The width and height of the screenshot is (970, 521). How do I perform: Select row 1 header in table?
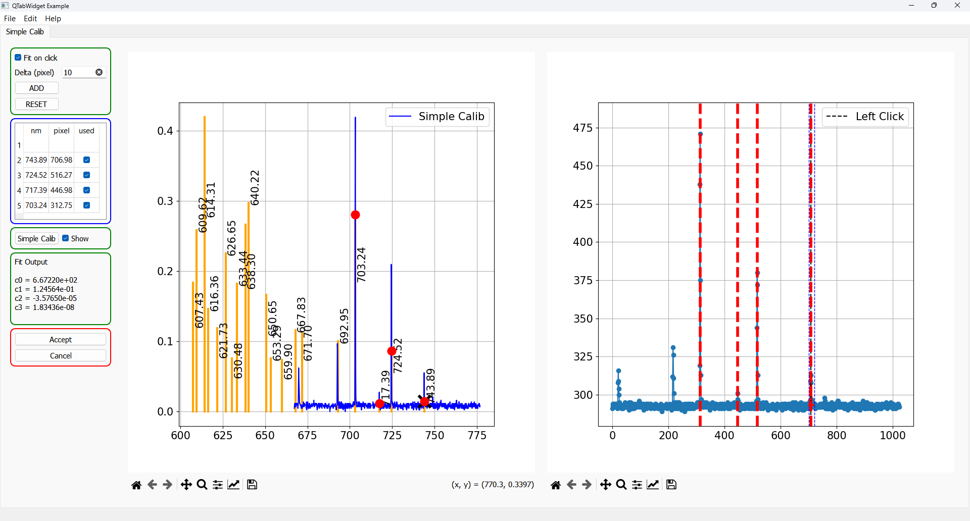pyautogui.click(x=19, y=145)
